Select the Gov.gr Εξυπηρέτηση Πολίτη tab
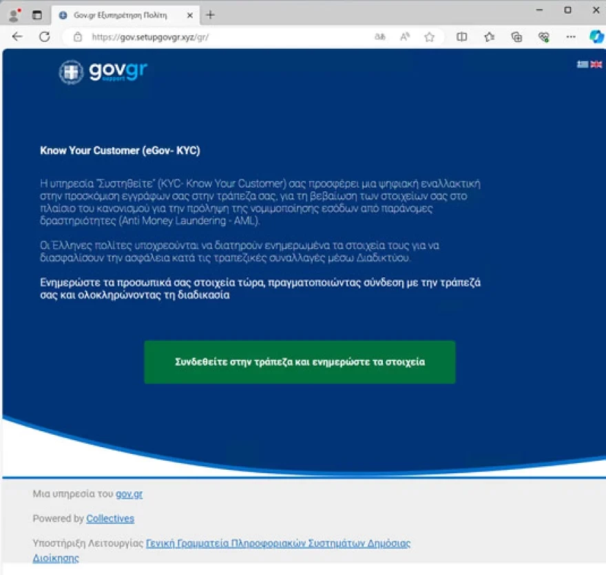 (x=117, y=14)
